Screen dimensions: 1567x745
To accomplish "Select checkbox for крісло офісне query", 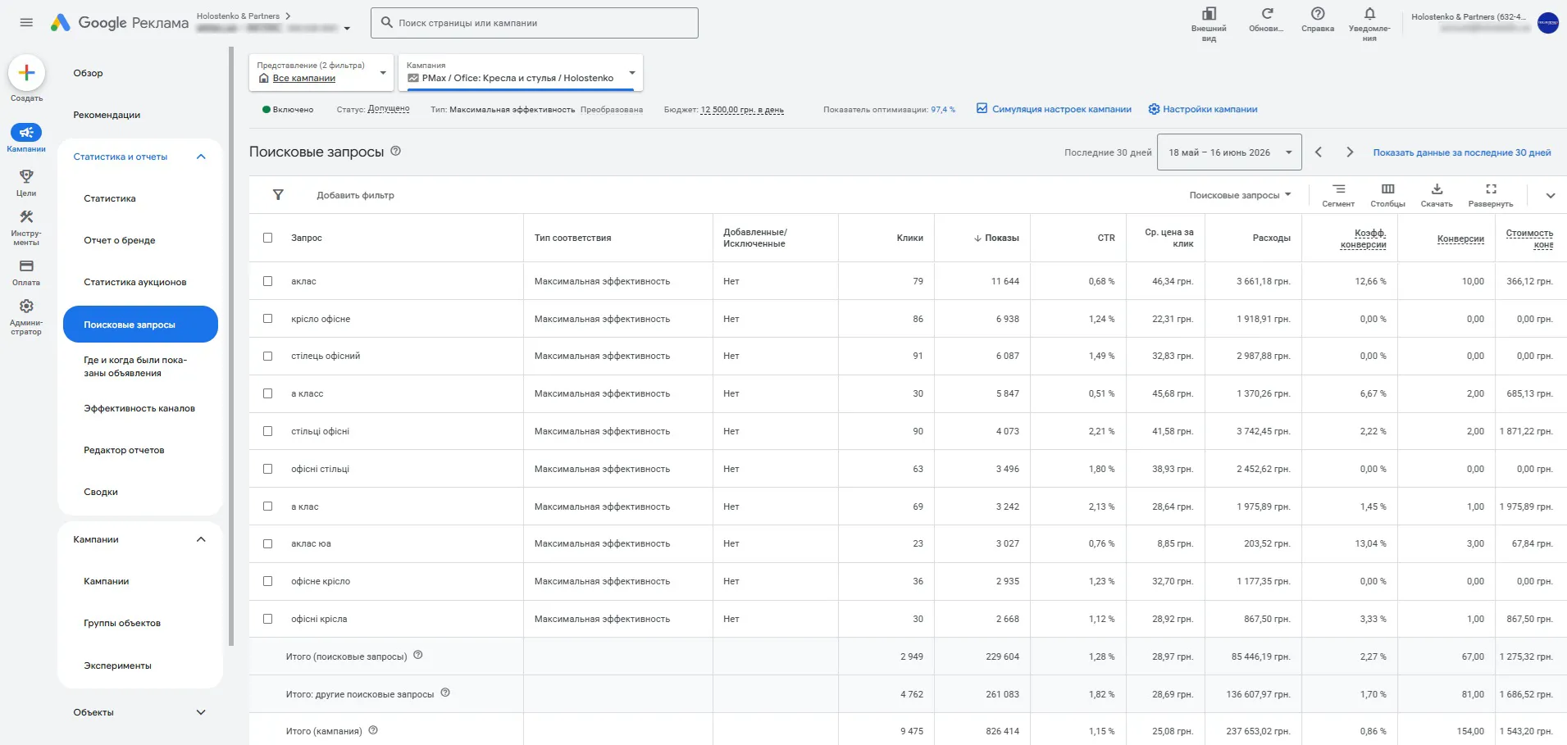I will pos(267,319).
